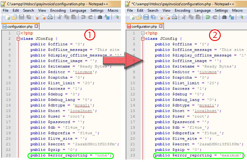
Task: Click Open file icon in left Notepad++ window
Action: click(15, 17)
